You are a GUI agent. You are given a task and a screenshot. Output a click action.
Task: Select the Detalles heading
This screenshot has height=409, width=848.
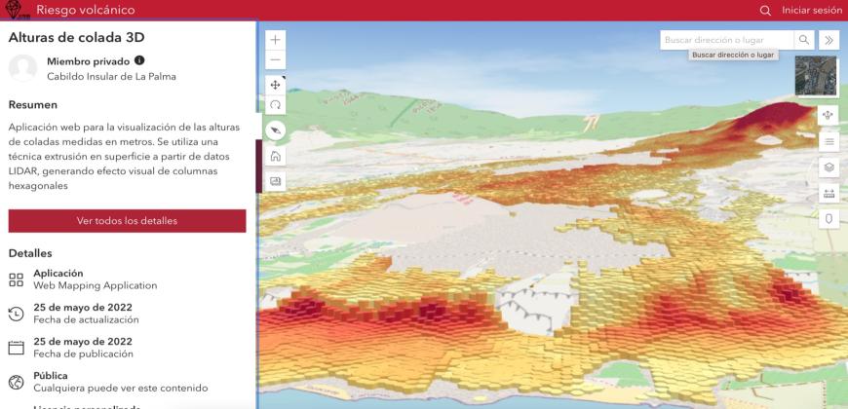(30, 253)
